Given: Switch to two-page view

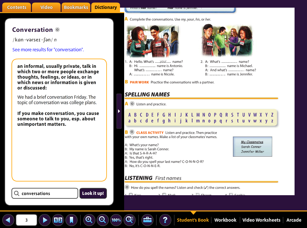Looking at the screenshot, I should coord(58,220).
